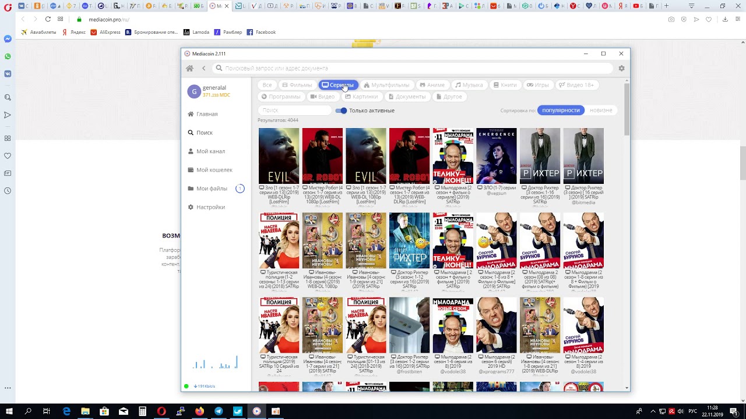Open Microsoft Edge from the taskbar

pos(66,411)
